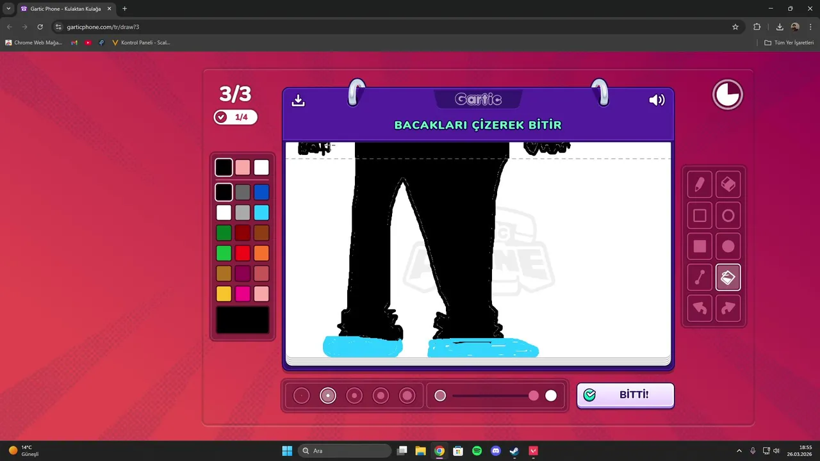The width and height of the screenshot is (820, 461).
Task: Open the Chrome profile avatar
Action: coord(795,27)
